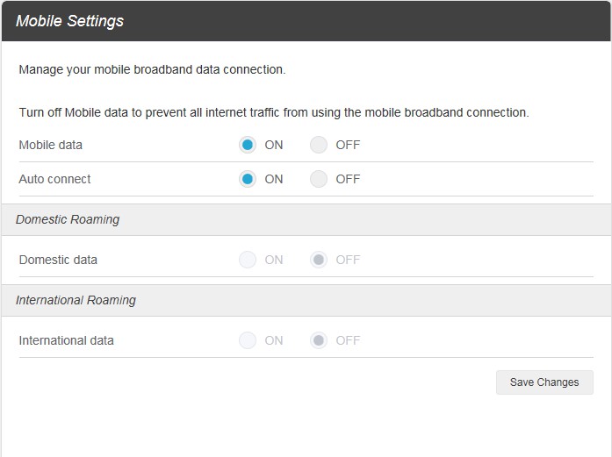Image resolution: width=612 pixels, height=457 pixels.
Task: Switch International data ON radio button
Action: coord(248,340)
